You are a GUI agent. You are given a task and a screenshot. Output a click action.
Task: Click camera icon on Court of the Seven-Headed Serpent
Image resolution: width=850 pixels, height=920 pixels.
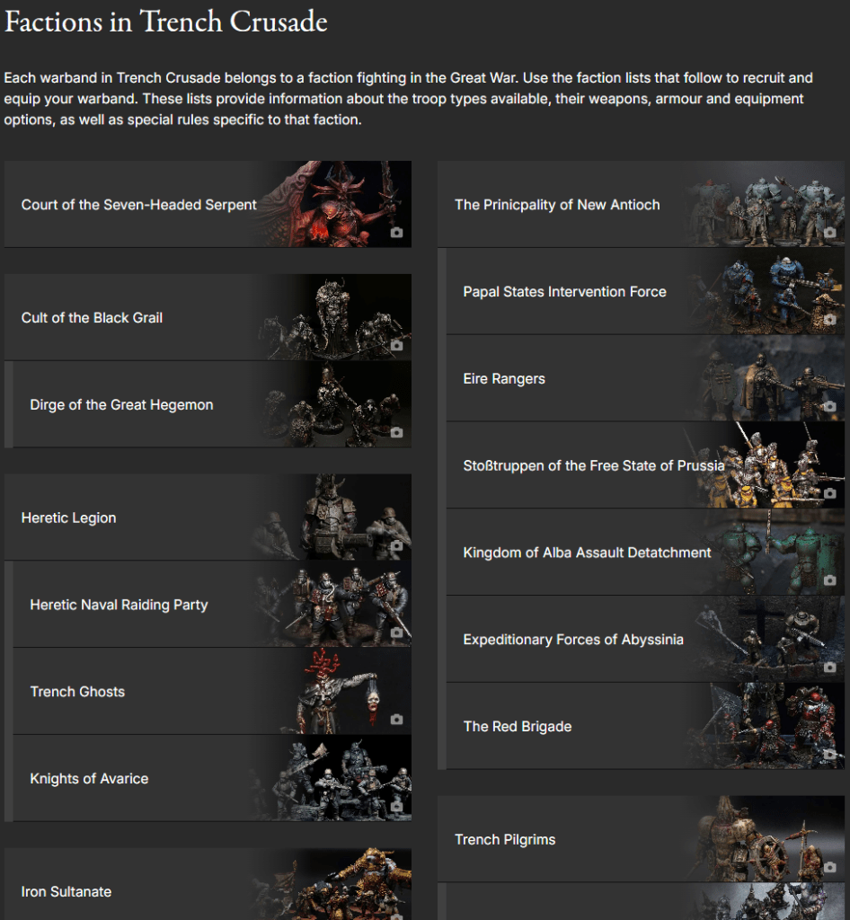pyautogui.click(x=396, y=233)
